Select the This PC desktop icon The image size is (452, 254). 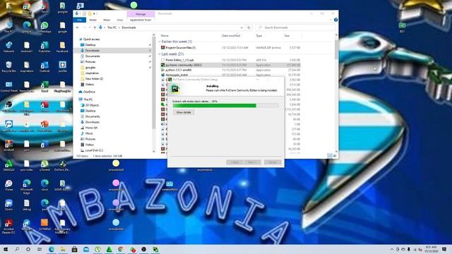click(9, 28)
